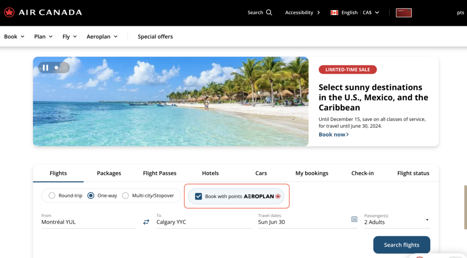This screenshot has width=467, height=258.
Task: Click the From Montréal YUL field
Action: (x=88, y=222)
